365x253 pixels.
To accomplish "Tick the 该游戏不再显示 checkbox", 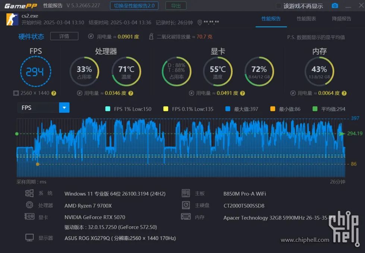I will (279, 6).
